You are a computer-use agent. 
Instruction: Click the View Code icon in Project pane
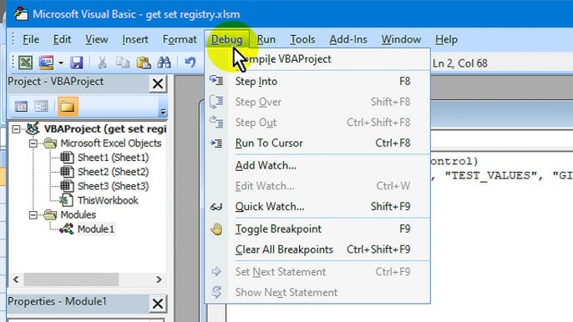21,107
